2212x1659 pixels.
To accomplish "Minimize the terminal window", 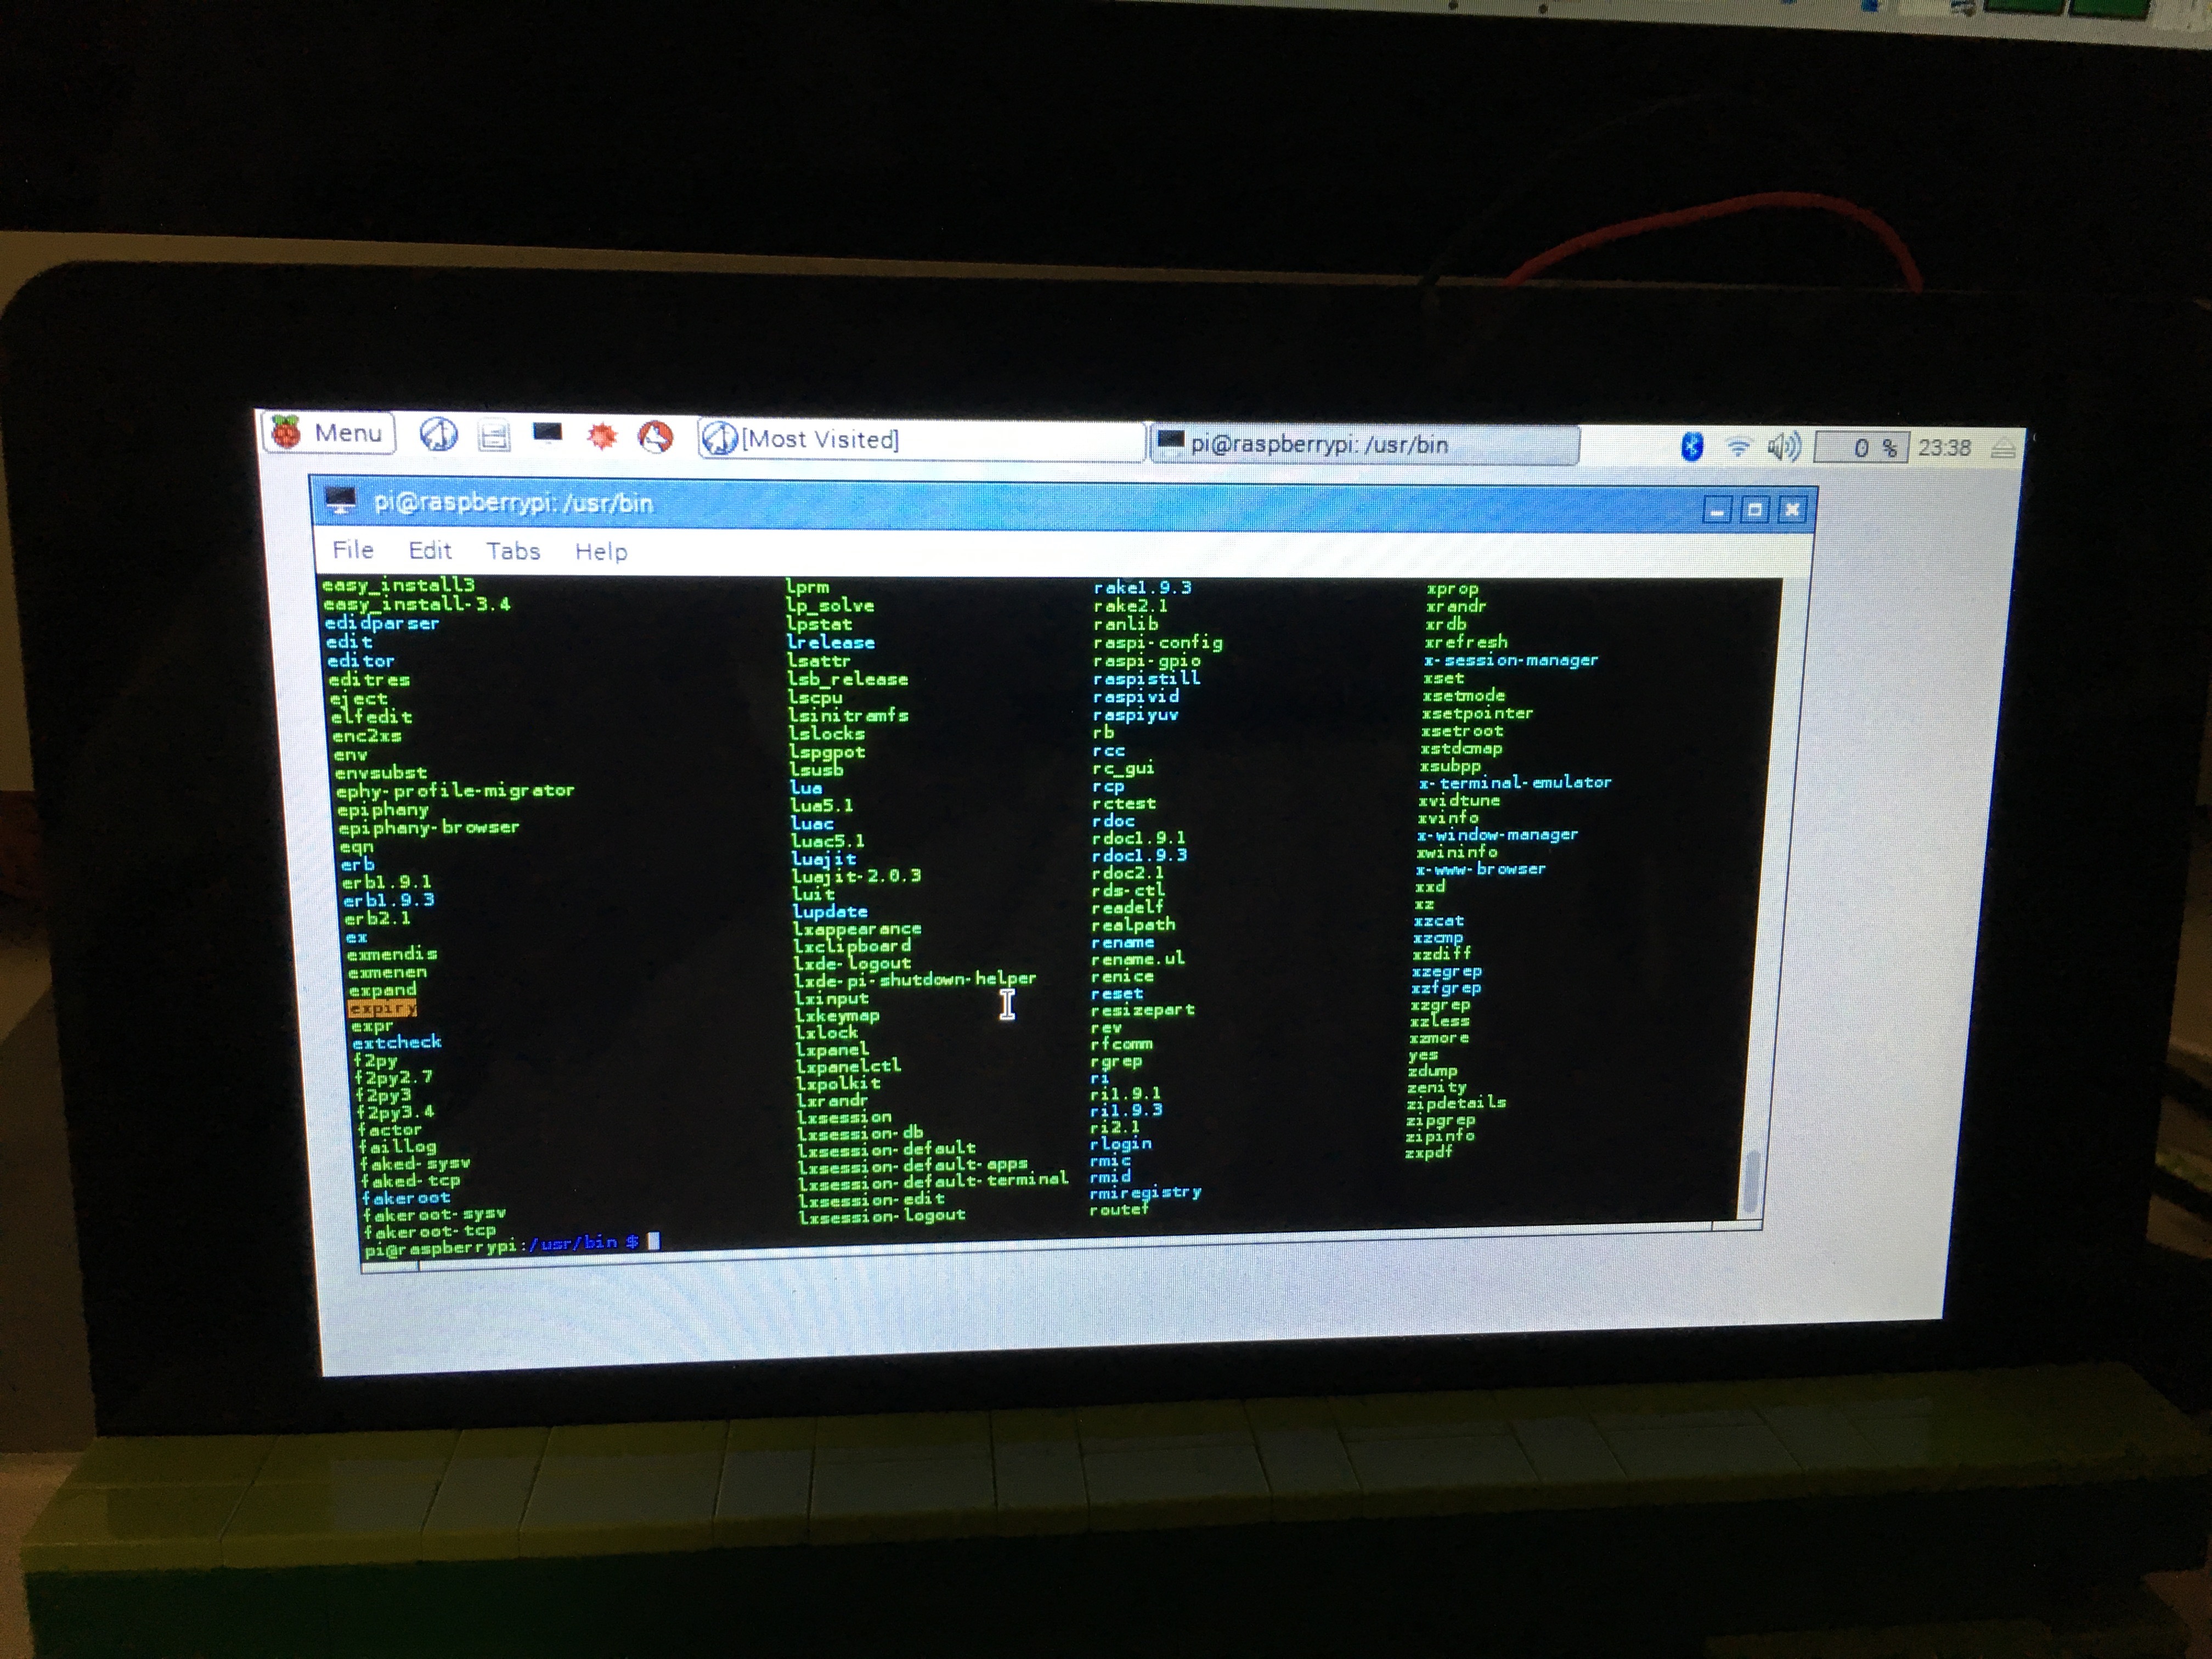I will (1717, 511).
